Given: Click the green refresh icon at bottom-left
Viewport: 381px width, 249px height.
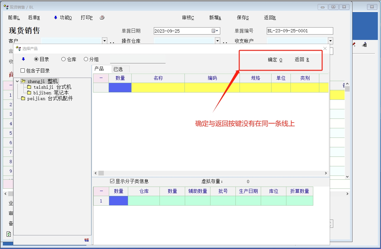Looking at the screenshot, I should [9, 234].
